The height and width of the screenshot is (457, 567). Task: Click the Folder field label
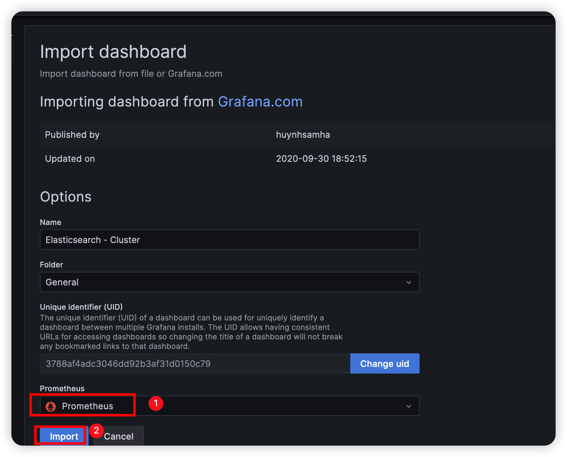pyautogui.click(x=52, y=265)
